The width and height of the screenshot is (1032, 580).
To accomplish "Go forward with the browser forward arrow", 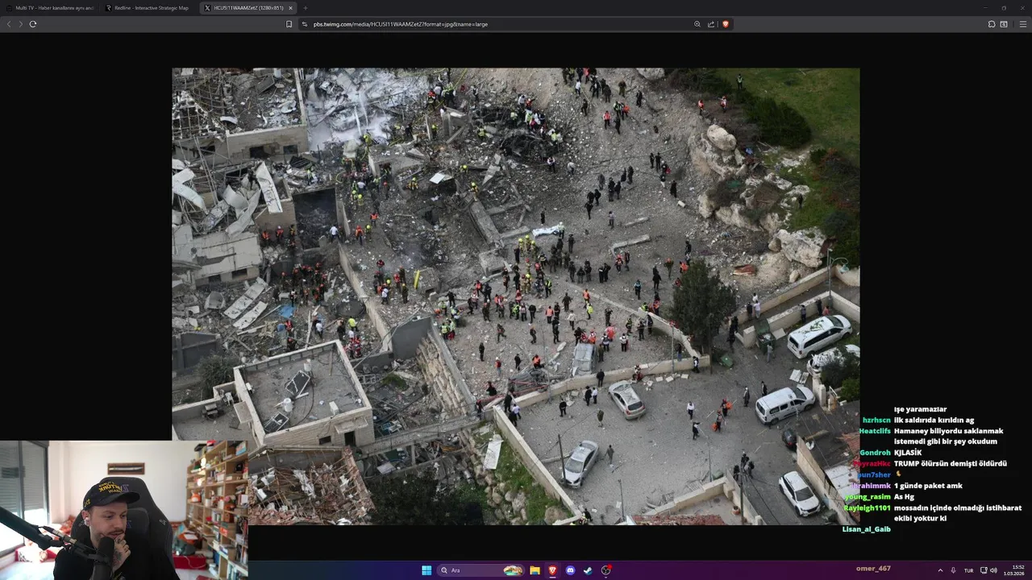I will click(20, 24).
